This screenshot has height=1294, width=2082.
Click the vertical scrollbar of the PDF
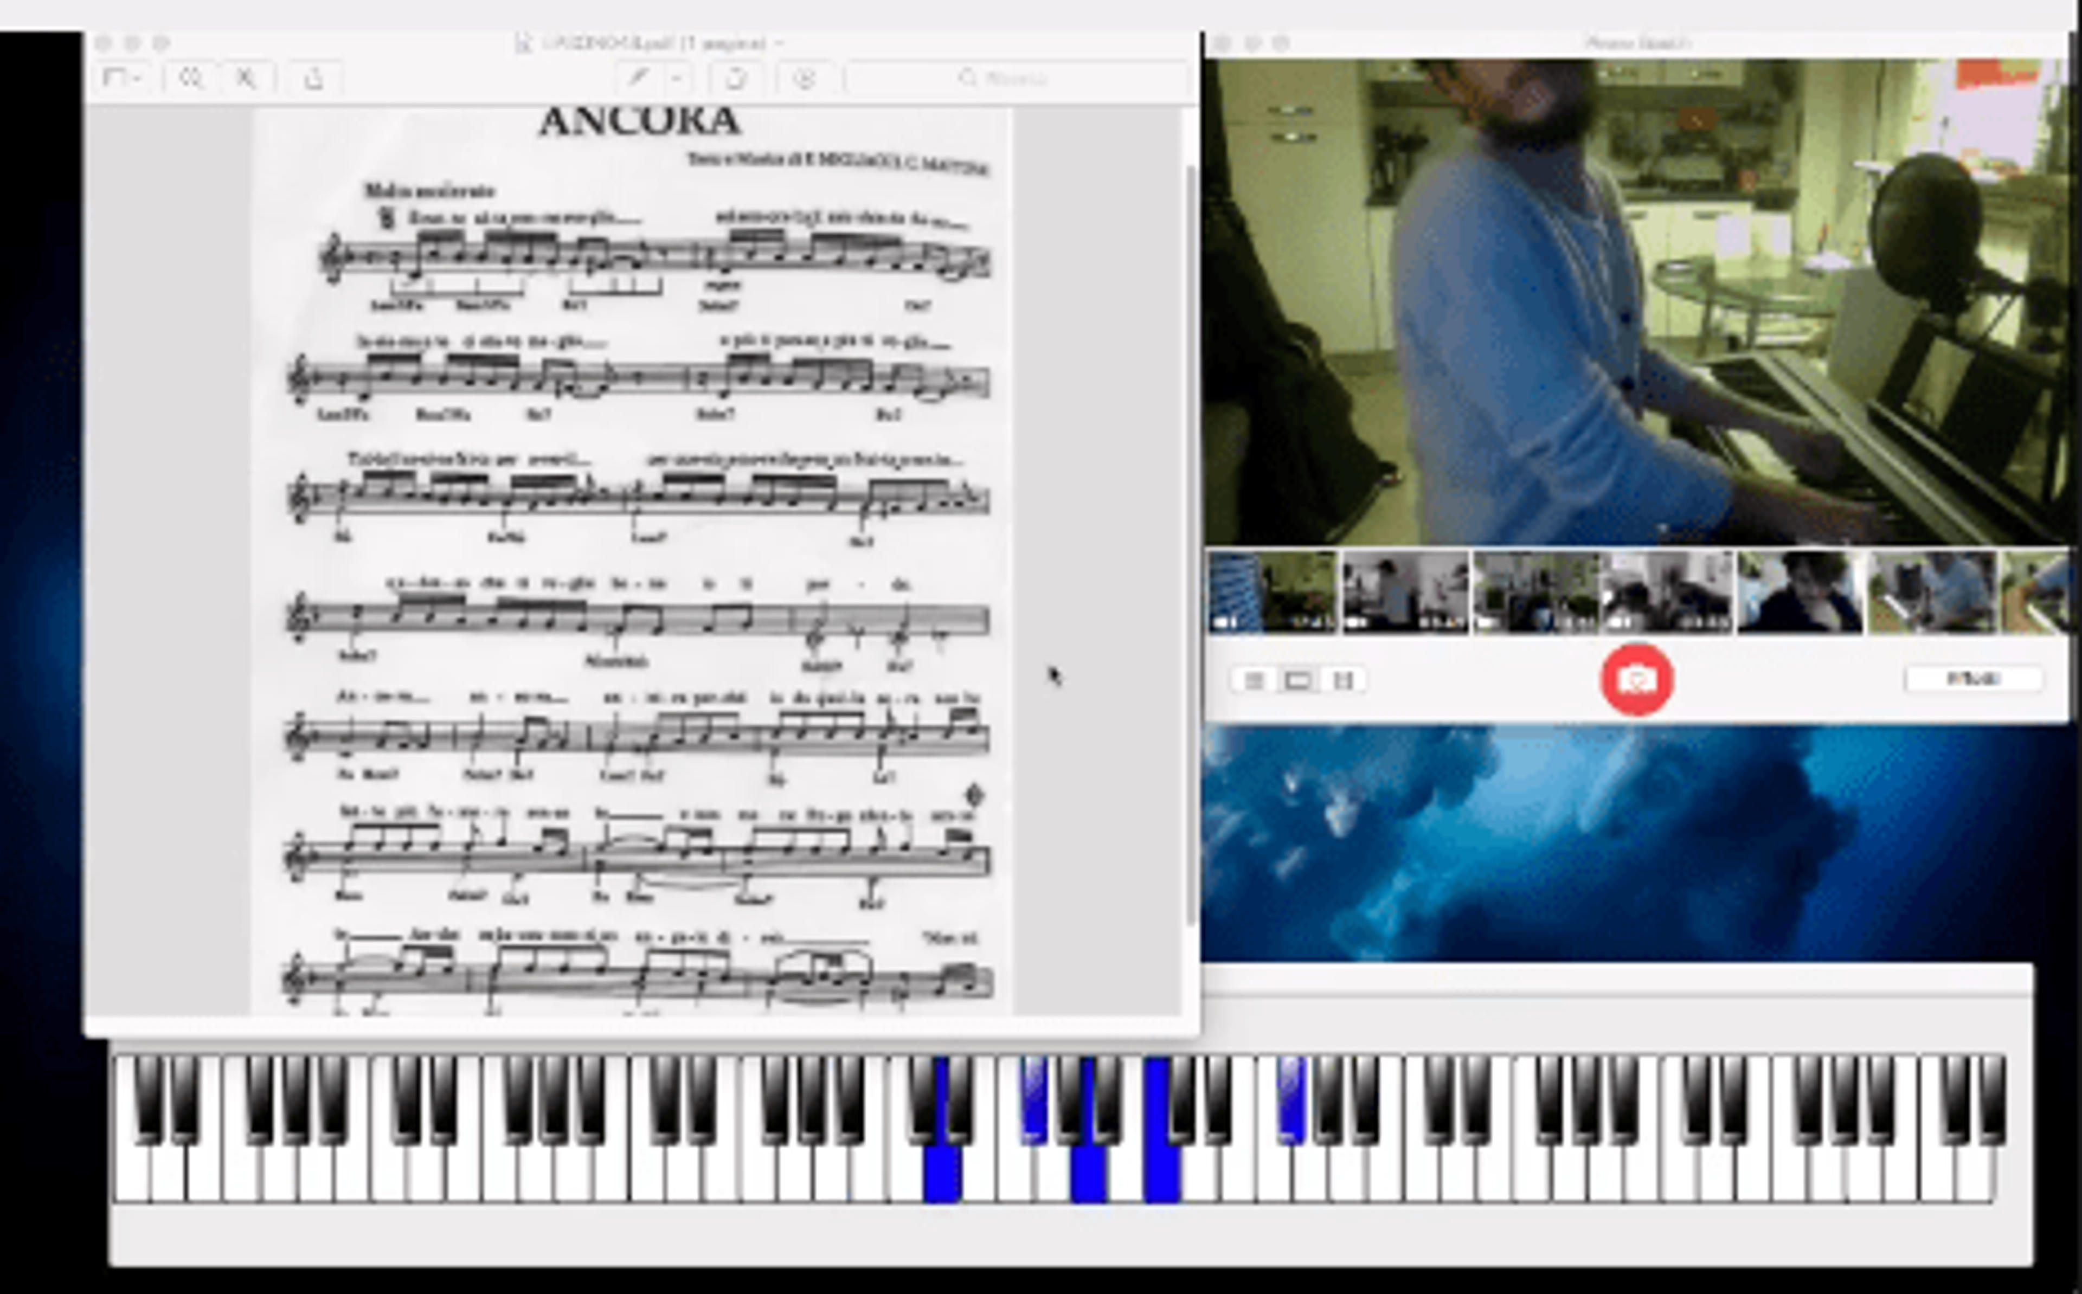pyautogui.click(x=1190, y=543)
